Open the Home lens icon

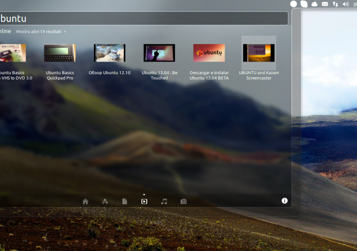[x=86, y=202]
